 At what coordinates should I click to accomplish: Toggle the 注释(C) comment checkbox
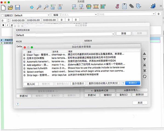pos(3,16)
